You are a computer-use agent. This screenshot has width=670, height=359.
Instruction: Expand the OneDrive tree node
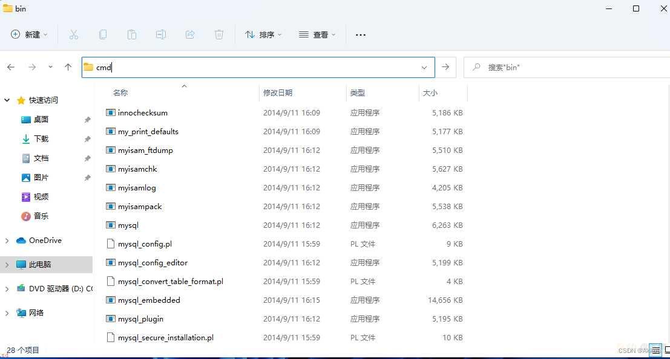tap(7, 241)
